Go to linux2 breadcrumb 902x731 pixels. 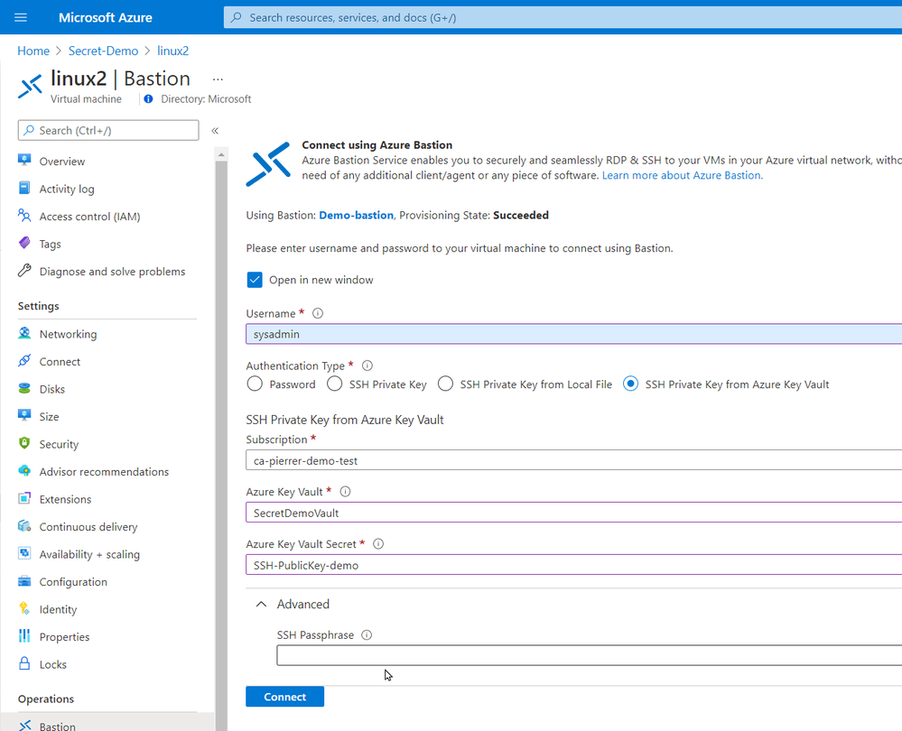[x=173, y=51]
